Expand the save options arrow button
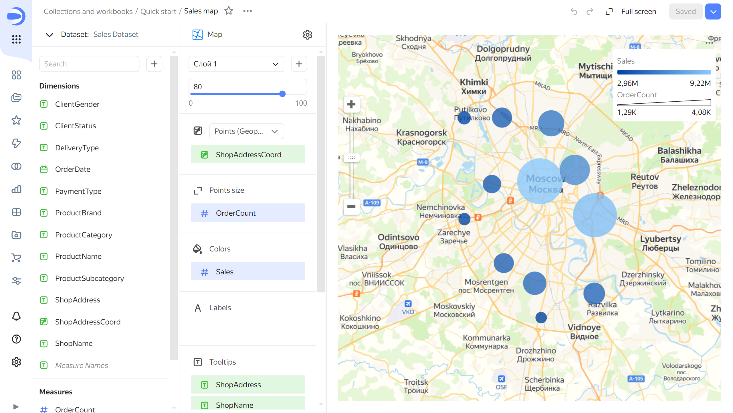This screenshot has height=413, width=733. coord(713,11)
